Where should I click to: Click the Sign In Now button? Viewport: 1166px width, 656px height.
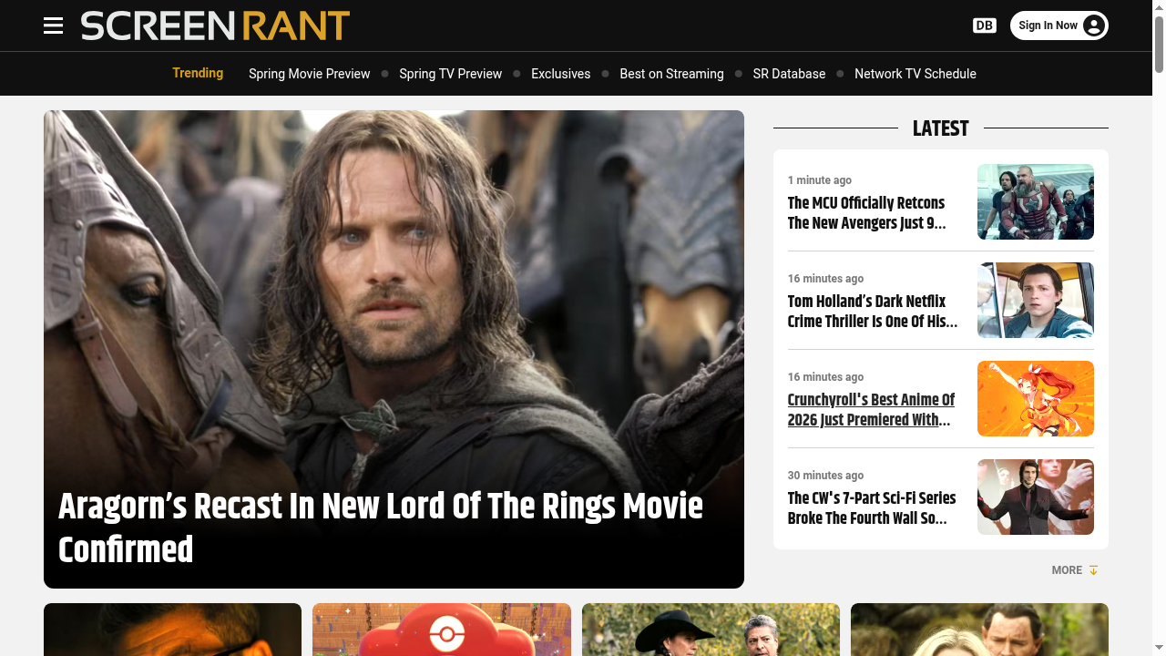tap(1059, 26)
